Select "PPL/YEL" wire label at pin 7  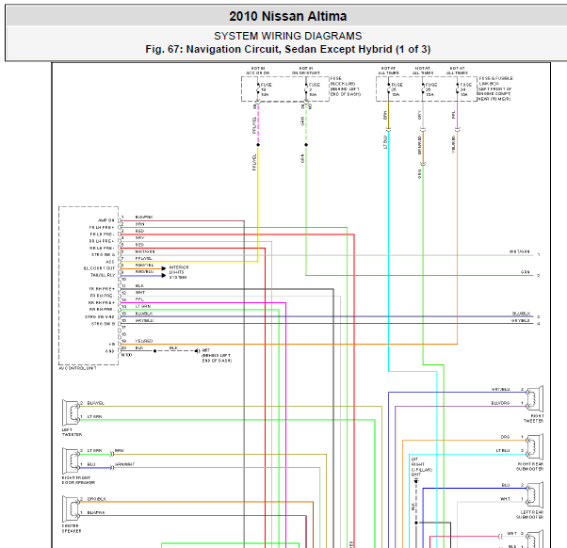tap(143, 258)
